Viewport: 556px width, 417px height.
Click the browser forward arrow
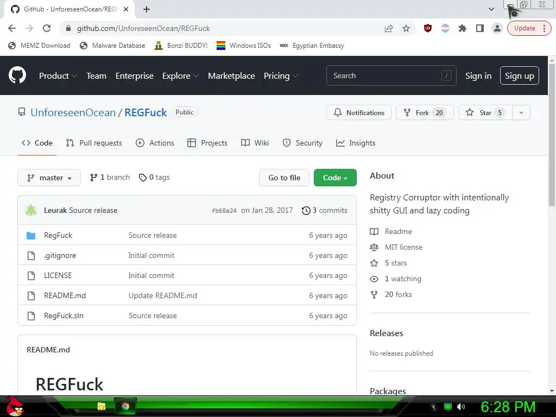coord(29,28)
